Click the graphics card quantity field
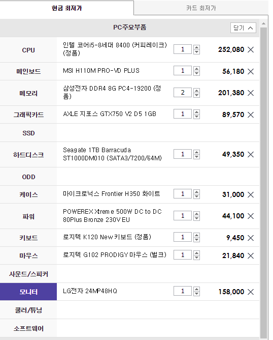The image size is (273, 340). pyautogui.click(x=183, y=114)
